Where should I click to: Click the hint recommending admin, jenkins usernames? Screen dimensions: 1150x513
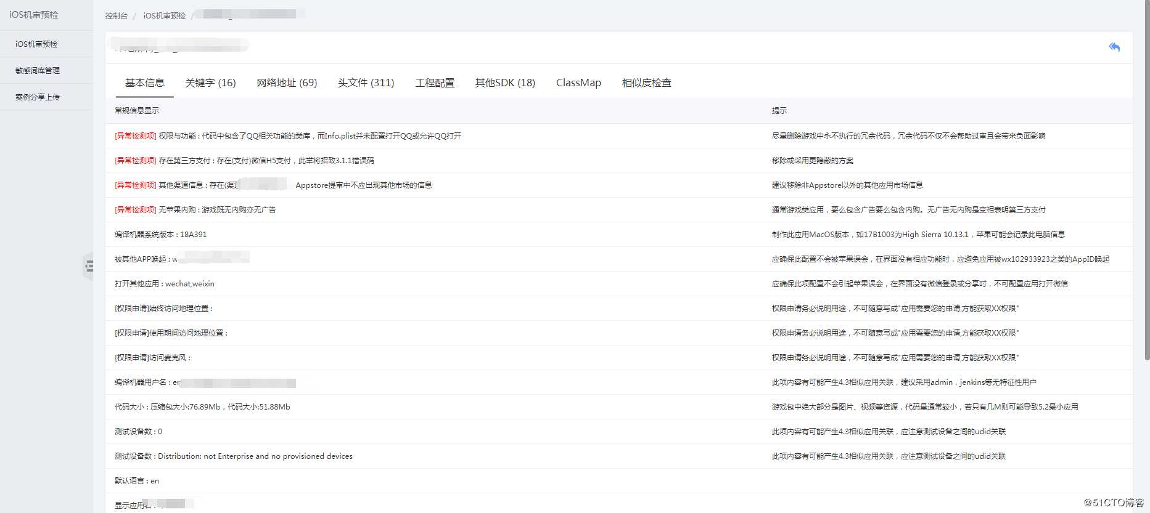[x=904, y=382]
